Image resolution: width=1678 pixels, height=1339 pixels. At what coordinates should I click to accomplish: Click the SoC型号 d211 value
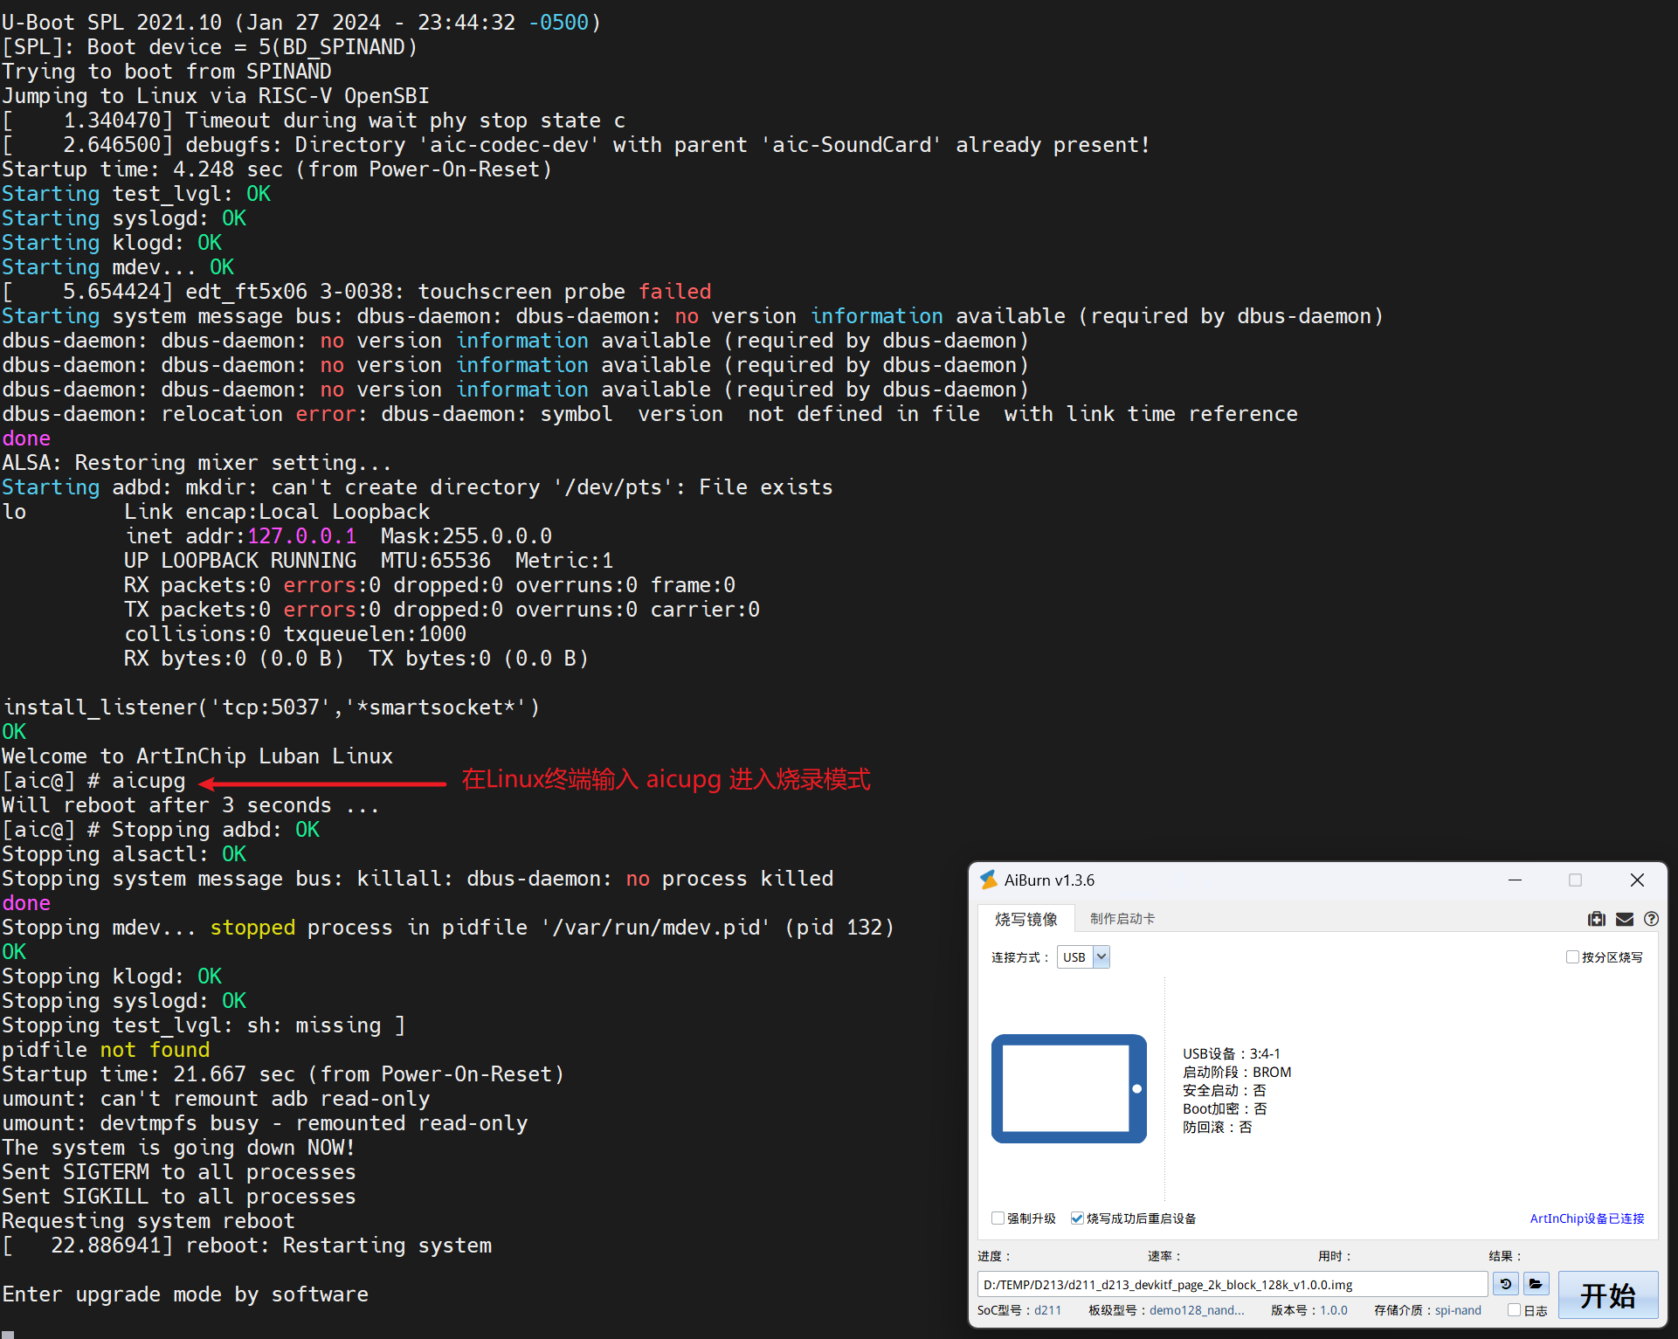1047,1310
